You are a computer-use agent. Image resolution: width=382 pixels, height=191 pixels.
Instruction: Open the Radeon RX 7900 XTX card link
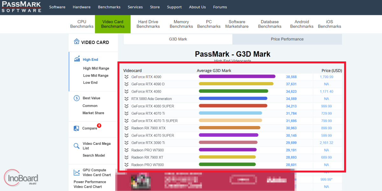coord(148,128)
